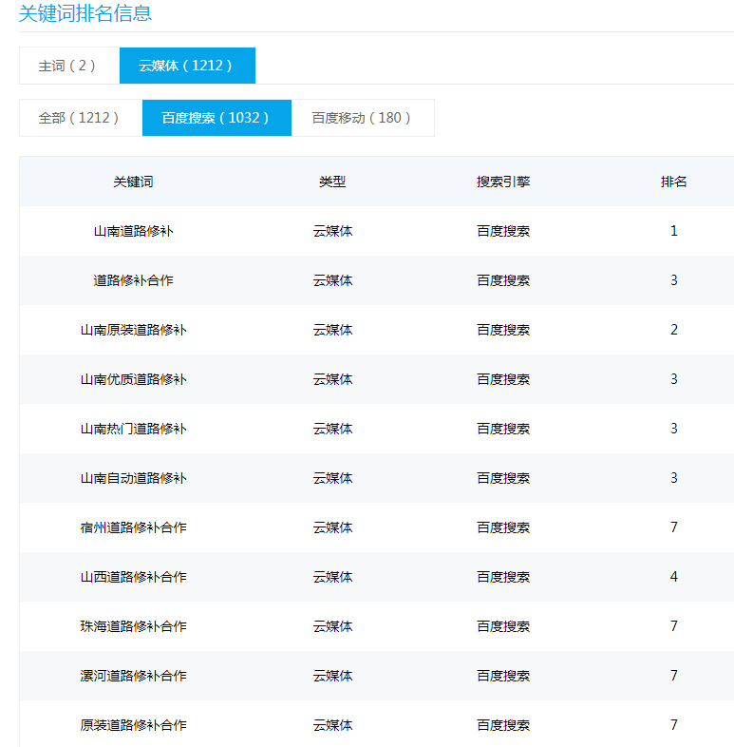Click 百度搜索 cell in 山南自动道路修补 row
The height and width of the screenshot is (747, 734).
[503, 478]
